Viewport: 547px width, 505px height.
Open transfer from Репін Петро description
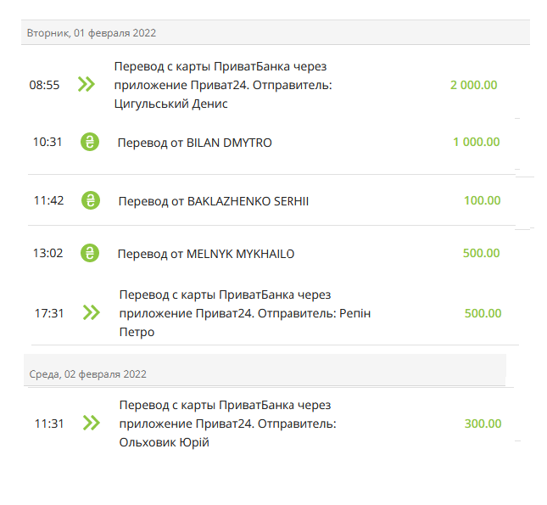point(245,313)
